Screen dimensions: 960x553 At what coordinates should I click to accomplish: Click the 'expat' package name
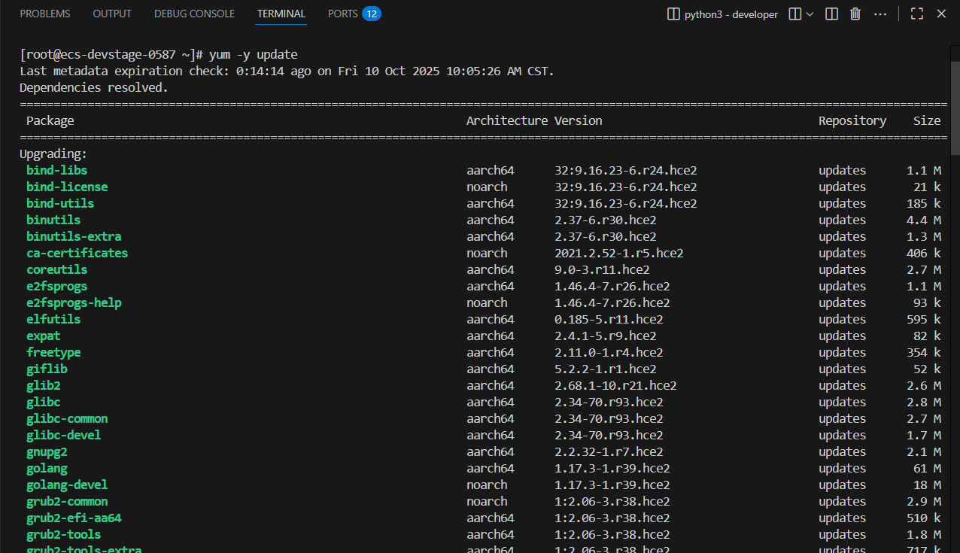44,336
